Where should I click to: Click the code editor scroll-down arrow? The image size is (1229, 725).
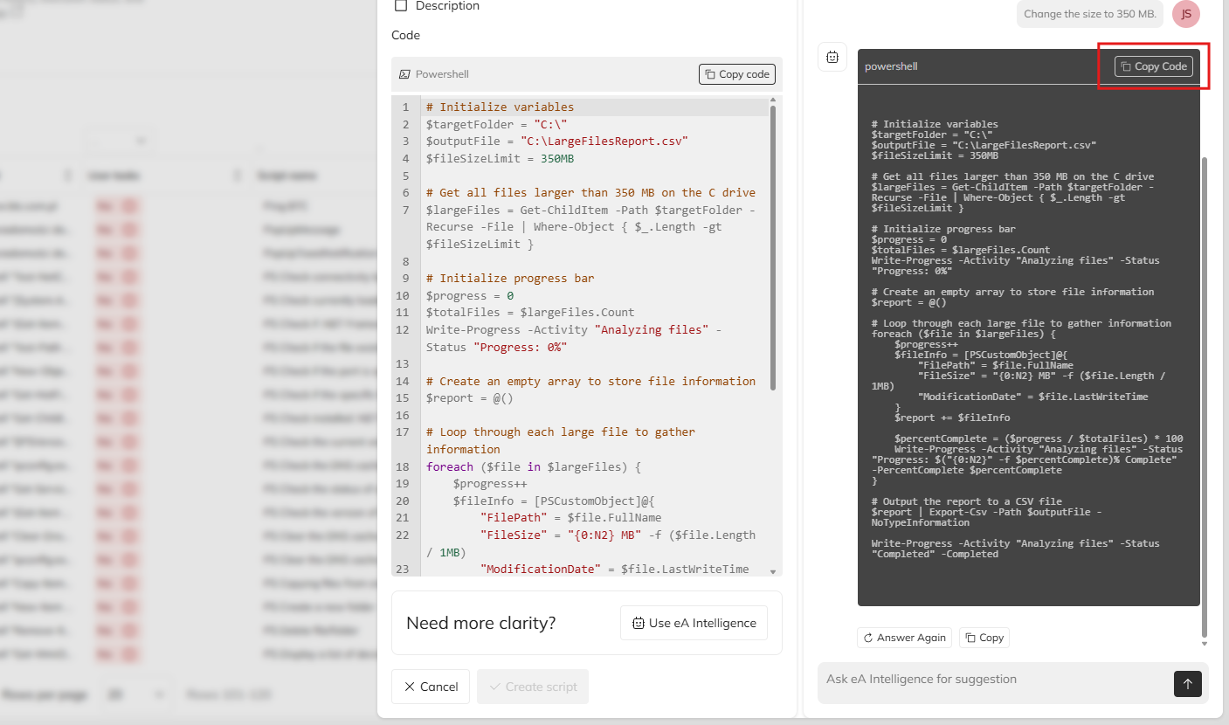click(772, 570)
